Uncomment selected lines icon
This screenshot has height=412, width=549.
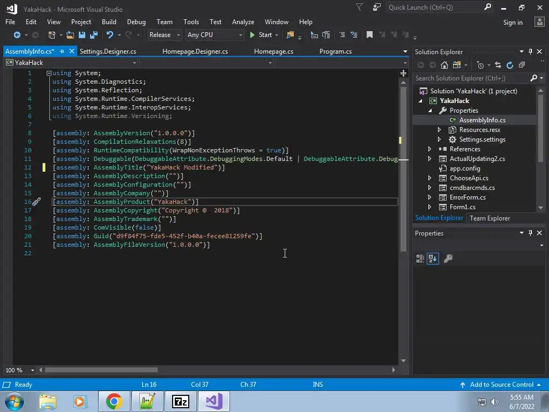pyautogui.click(x=354, y=35)
